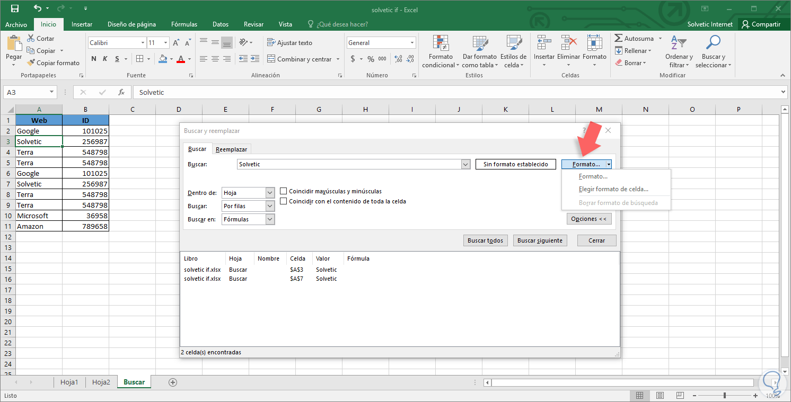Screen dimensions: 791x402
Task: Switch to the Reemplazar tab
Action: 231,149
